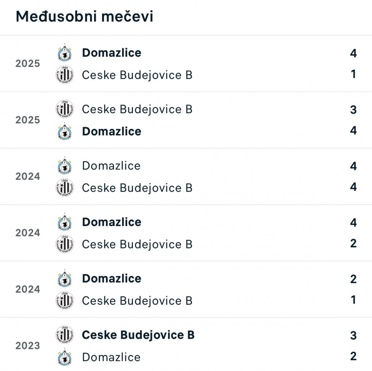Click Ceske Budejovice B logo in 2023 match
This screenshot has width=372, height=371.
(x=65, y=335)
